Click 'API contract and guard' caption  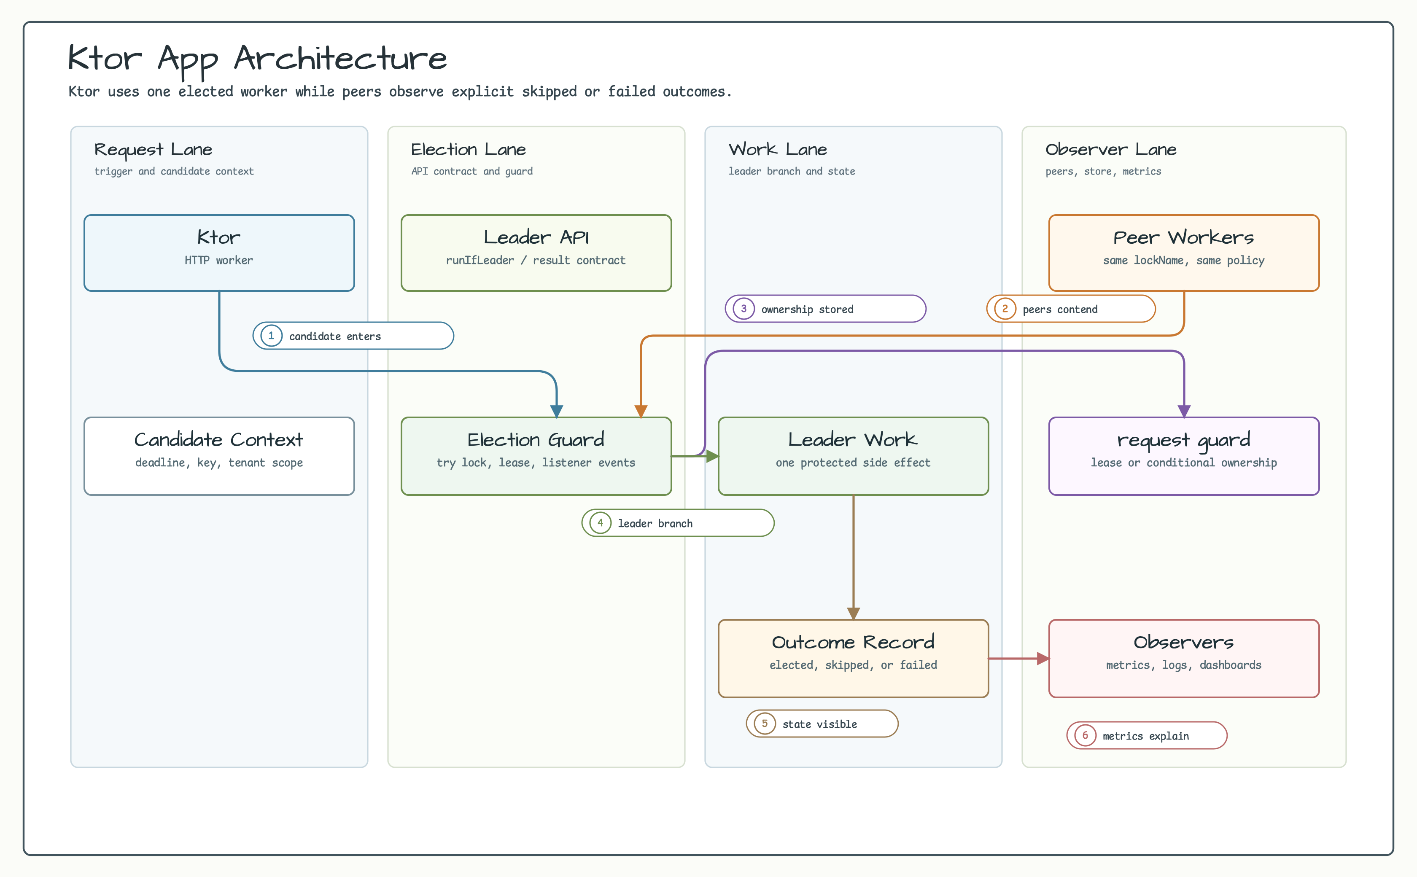(472, 171)
